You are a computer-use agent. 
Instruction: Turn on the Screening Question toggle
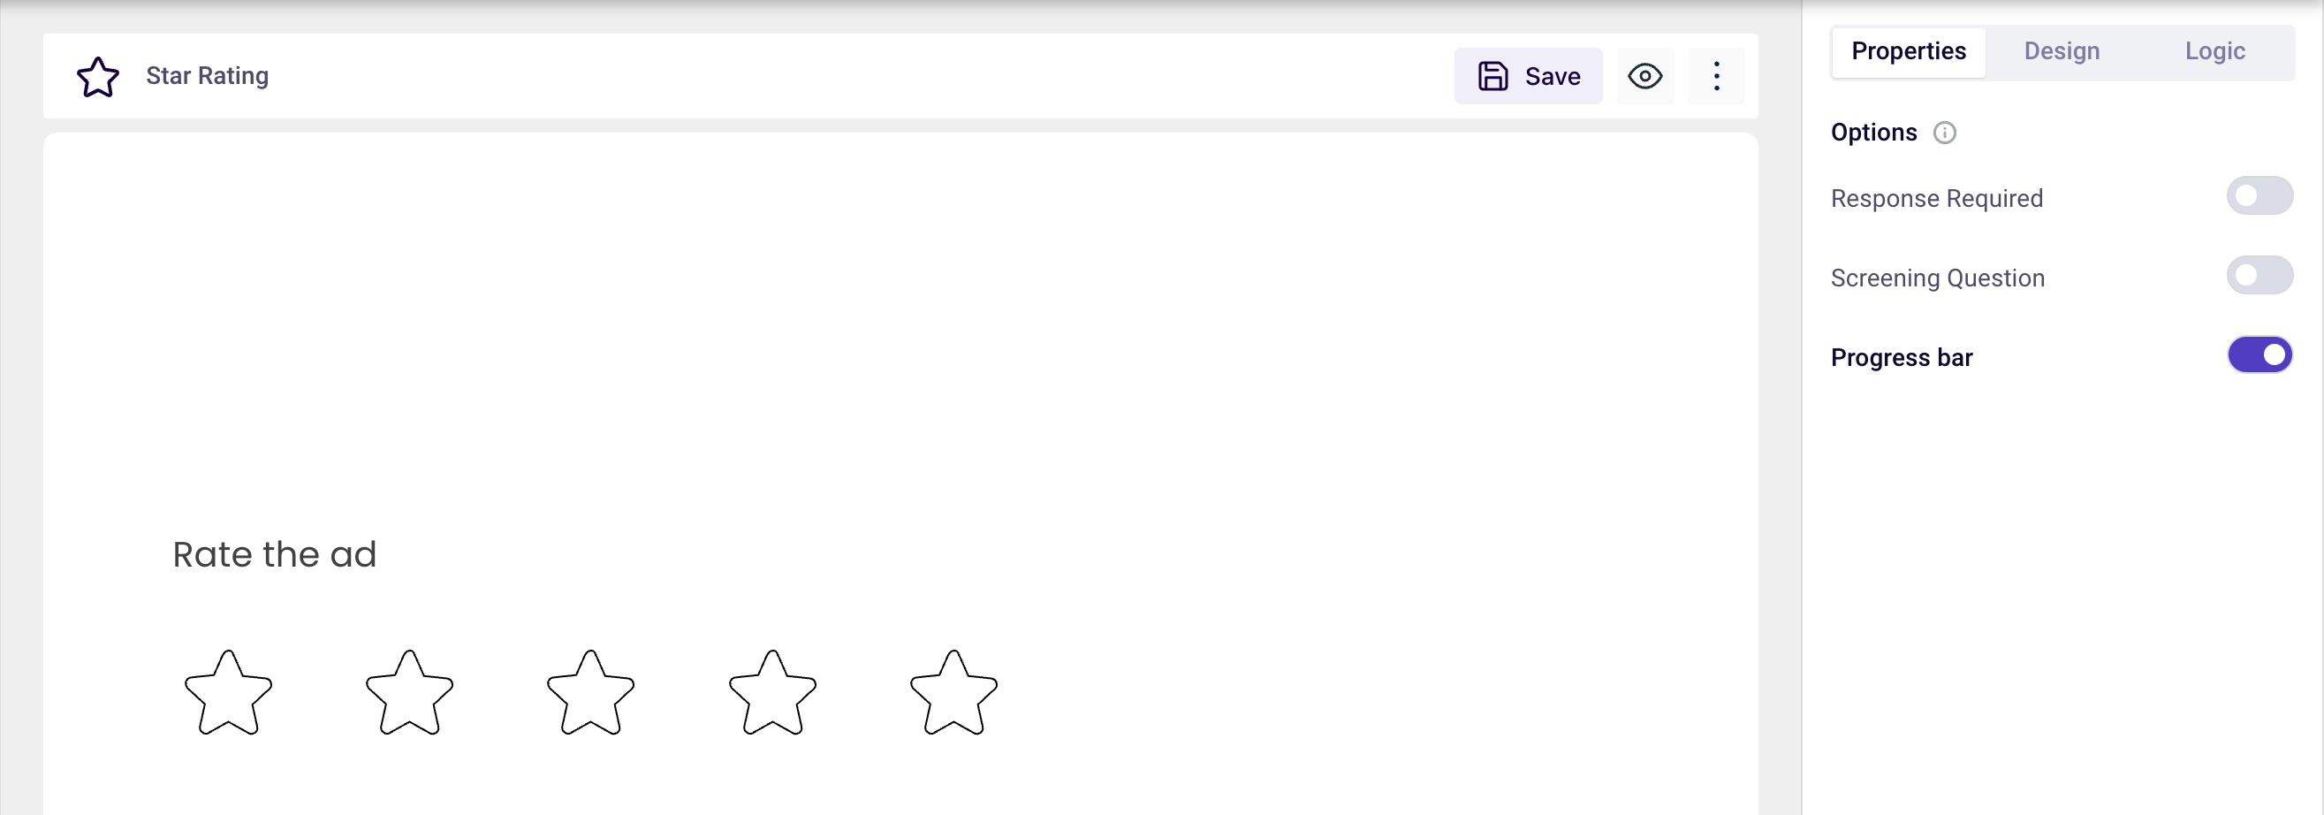pos(2259,275)
